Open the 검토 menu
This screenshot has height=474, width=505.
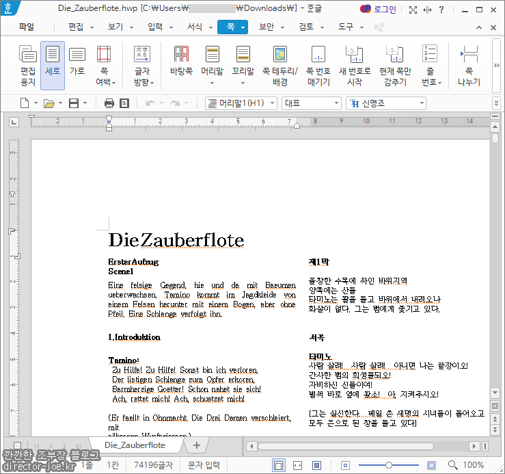(x=311, y=27)
